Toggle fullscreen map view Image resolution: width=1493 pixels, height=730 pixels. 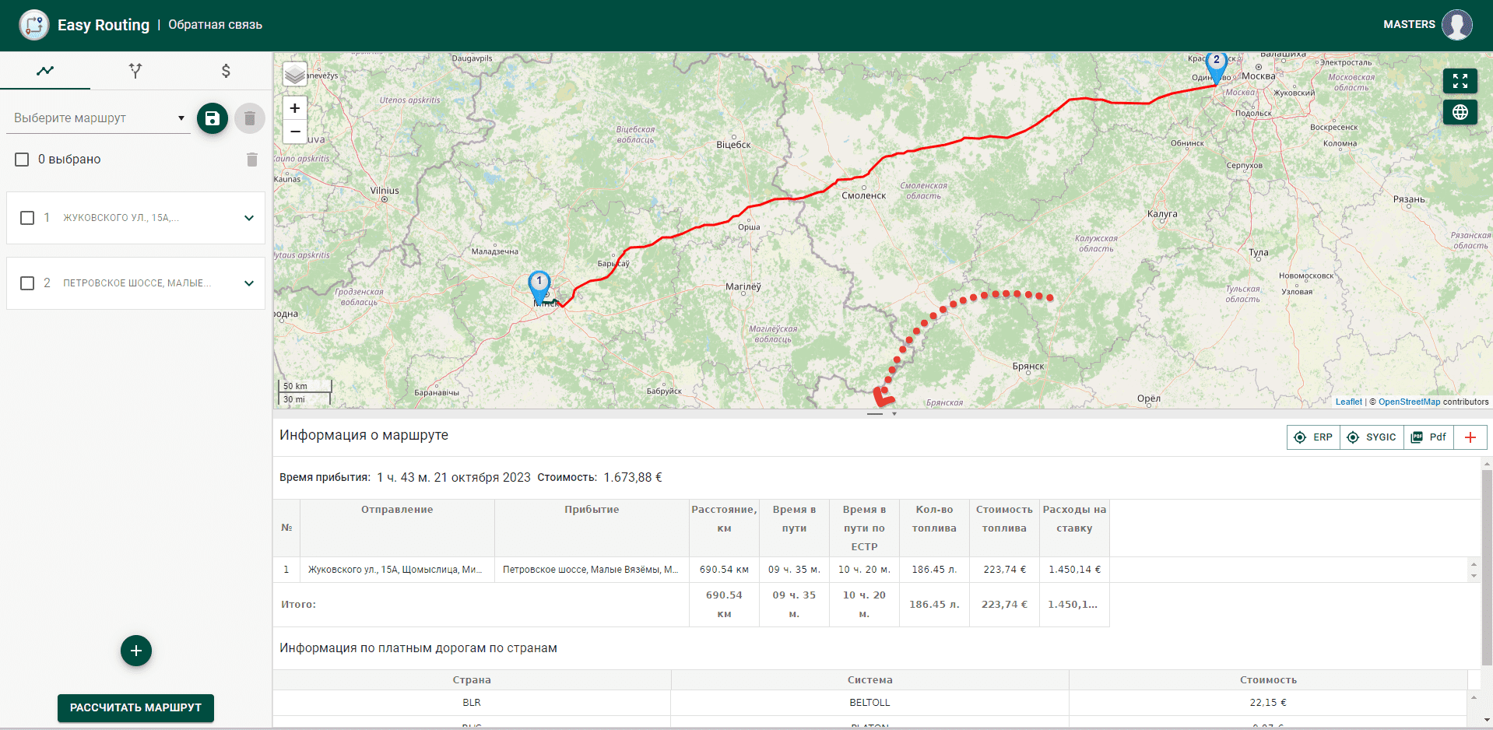[x=1460, y=81]
